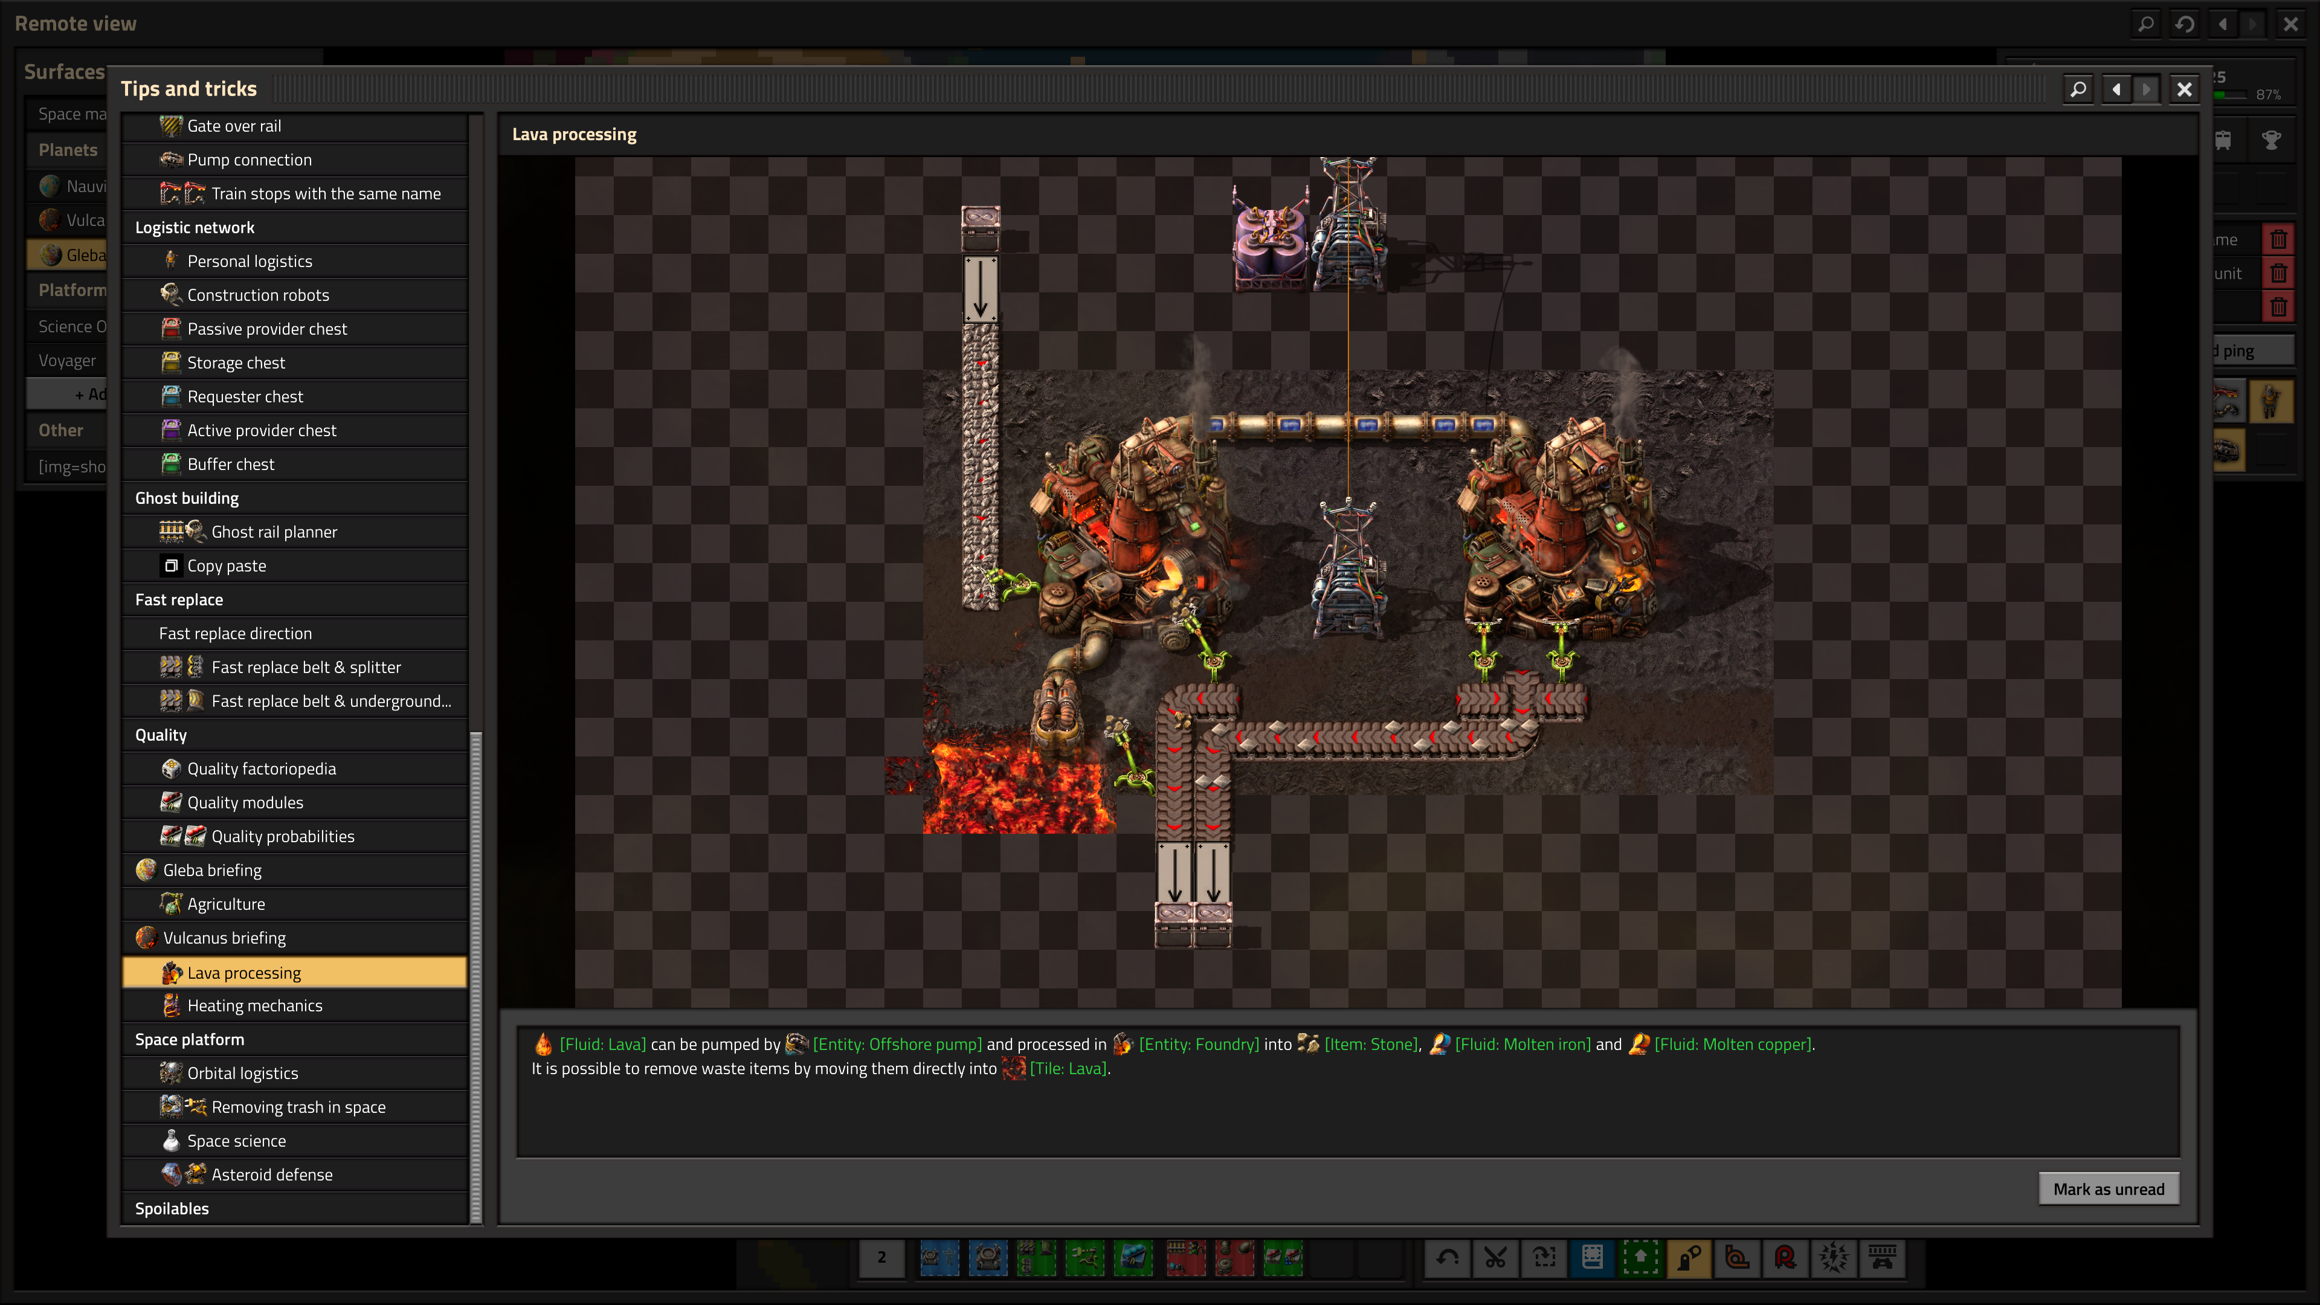Viewport: 2320px width, 1305px height.
Task: Open the blue blueprint book shortcut
Action: pyautogui.click(x=1593, y=1258)
